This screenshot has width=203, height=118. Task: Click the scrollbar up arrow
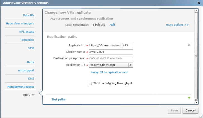196,11
